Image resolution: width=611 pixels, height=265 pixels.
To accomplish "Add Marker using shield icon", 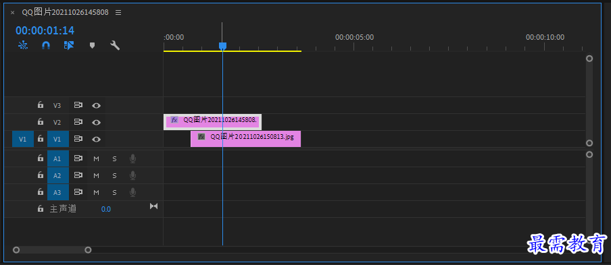I will (92, 45).
